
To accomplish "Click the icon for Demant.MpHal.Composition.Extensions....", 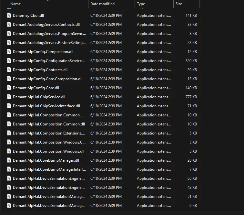I will pyautogui.click(x=9, y=133).
